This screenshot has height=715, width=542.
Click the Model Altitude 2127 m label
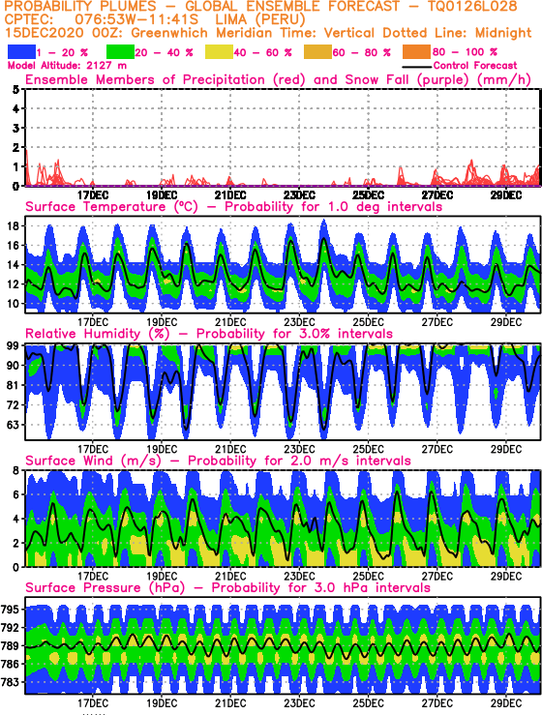(67, 66)
